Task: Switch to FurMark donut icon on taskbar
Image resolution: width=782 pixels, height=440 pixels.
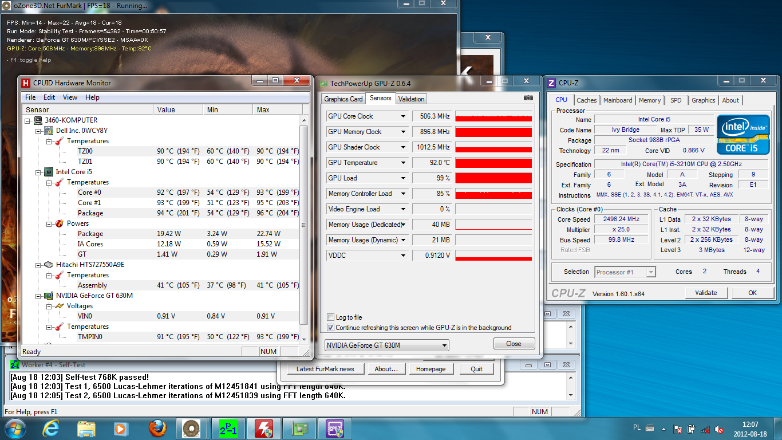Action: click(x=191, y=429)
